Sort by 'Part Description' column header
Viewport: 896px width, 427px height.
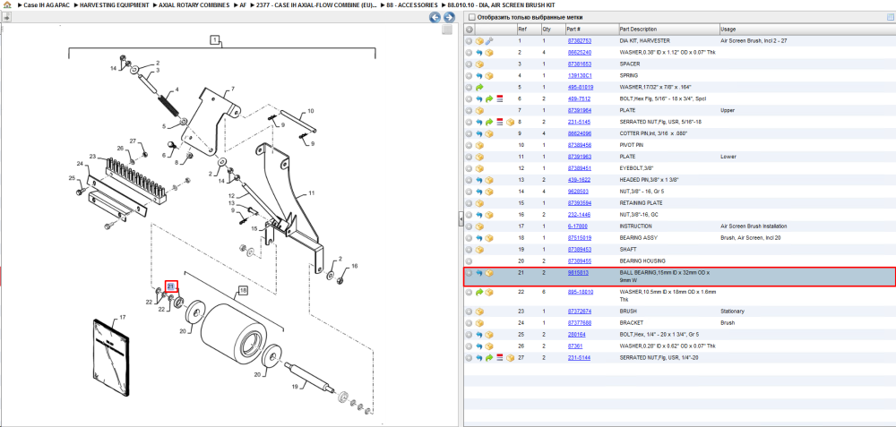pyautogui.click(x=668, y=30)
